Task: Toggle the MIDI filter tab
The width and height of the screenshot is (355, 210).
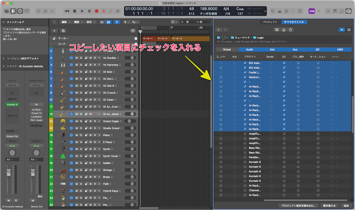Action: [340, 49]
